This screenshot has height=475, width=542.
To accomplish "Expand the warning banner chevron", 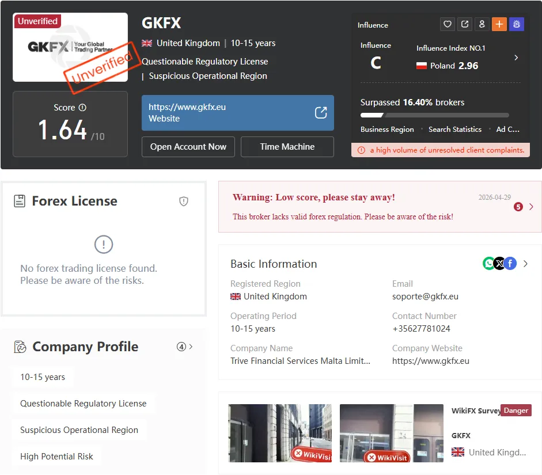I will click(x=531, y=207).
